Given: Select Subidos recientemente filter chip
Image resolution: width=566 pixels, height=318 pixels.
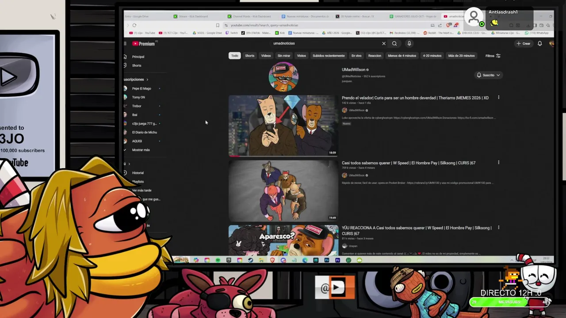Looking at the screenshot, I should tap(329, 56).
